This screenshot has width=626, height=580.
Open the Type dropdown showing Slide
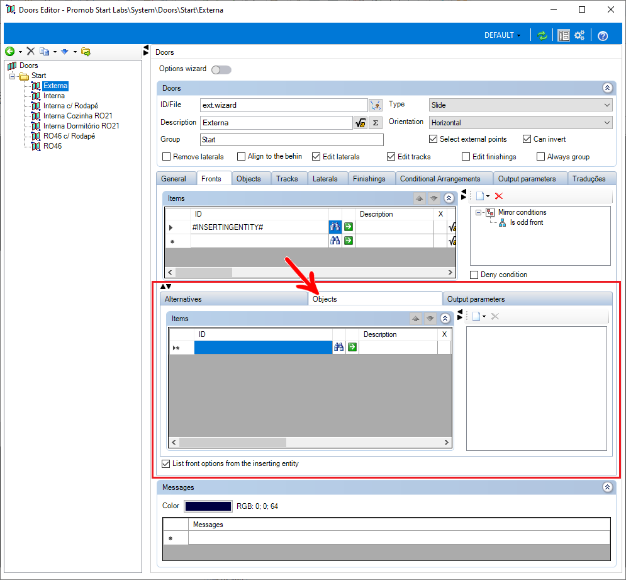click(x=520, y=105)
